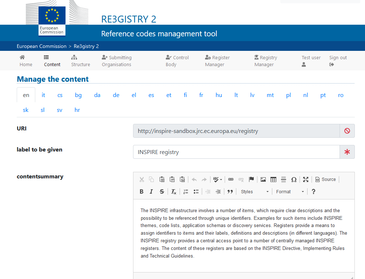The image size is (365, 279).
Task: Select the 'hr' language tab
Action: tap(77, 110)
